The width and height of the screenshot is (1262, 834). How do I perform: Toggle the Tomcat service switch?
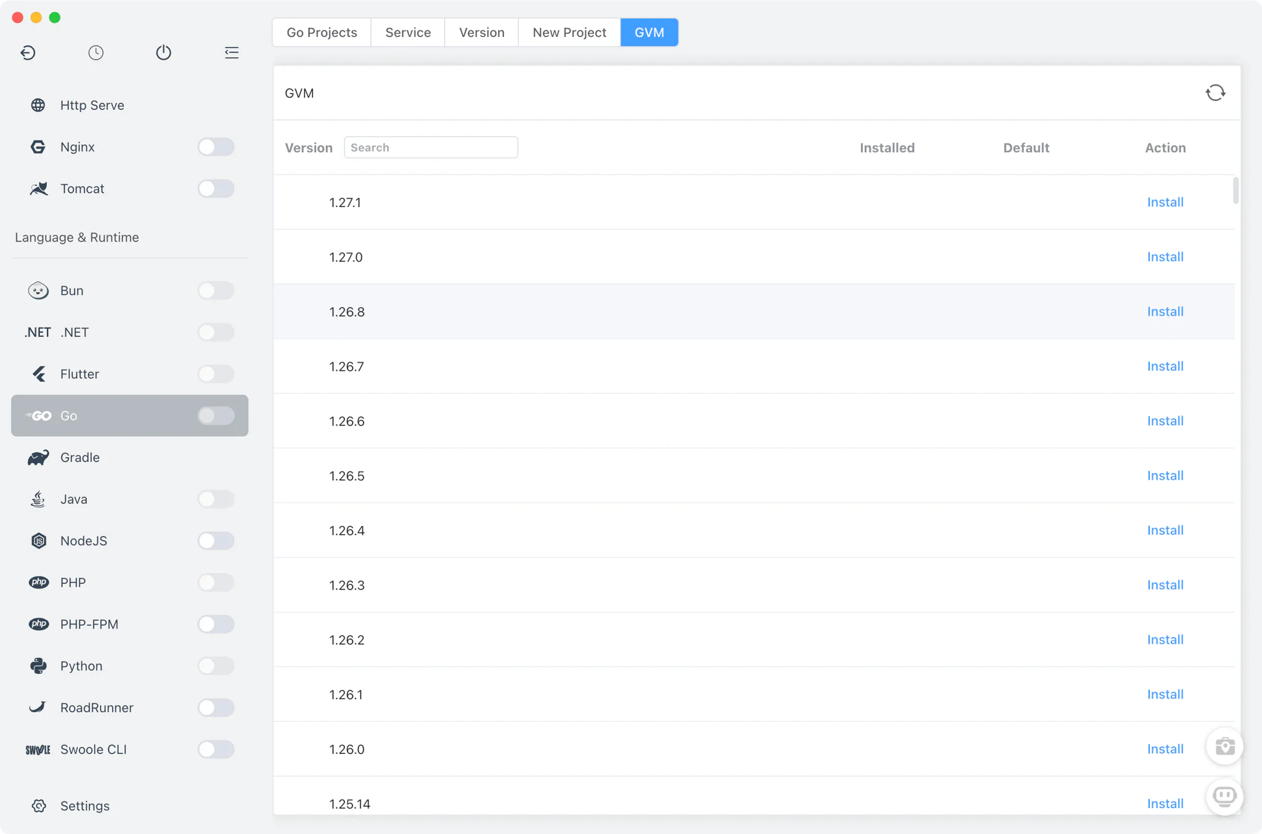pos(216,188)
